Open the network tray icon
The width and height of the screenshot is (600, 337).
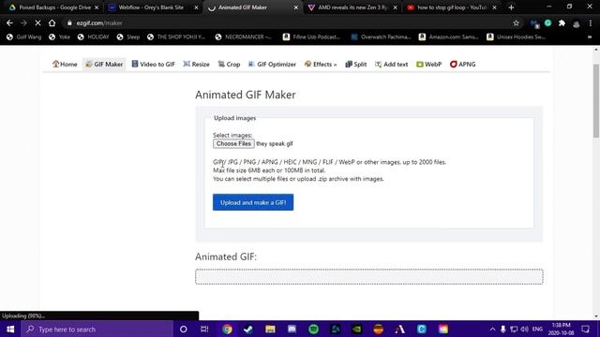pyautogui.click(x=514, y=329)
